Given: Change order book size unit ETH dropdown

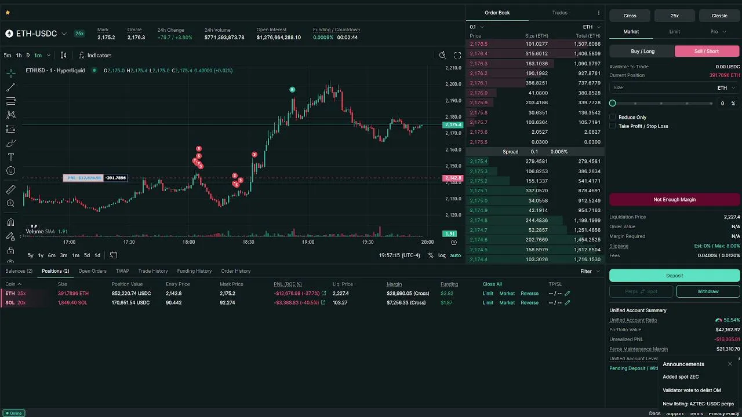Looking at the screenshot, I should (x=591, y=27).
